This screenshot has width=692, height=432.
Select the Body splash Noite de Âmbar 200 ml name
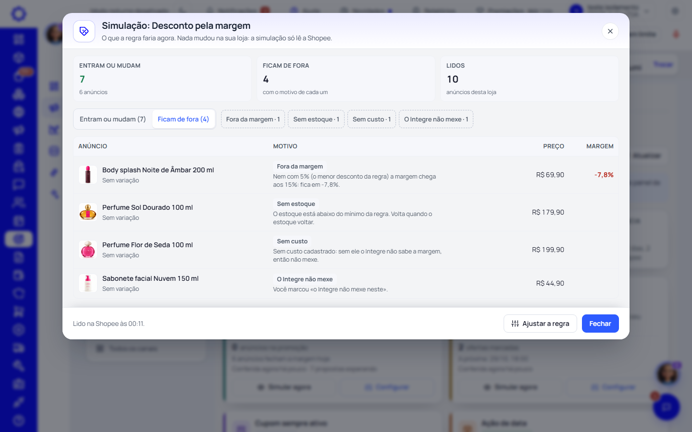(x=158, y=170)
